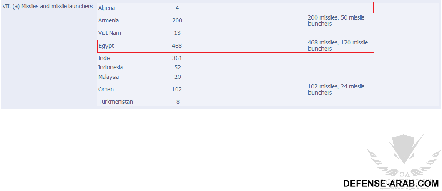
Task: Click India's quantity 361
Action: click(x=177, y=58)
